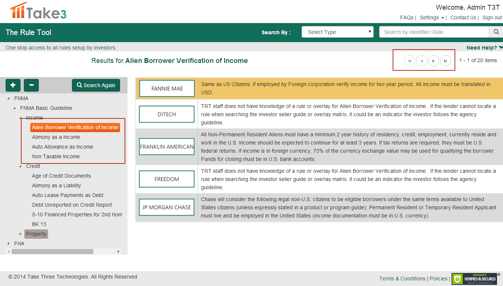Image resolution: width=503 pixels, height=286 pixels.
Task: Expand the Need Help section
Action: (x=484, y=48)
